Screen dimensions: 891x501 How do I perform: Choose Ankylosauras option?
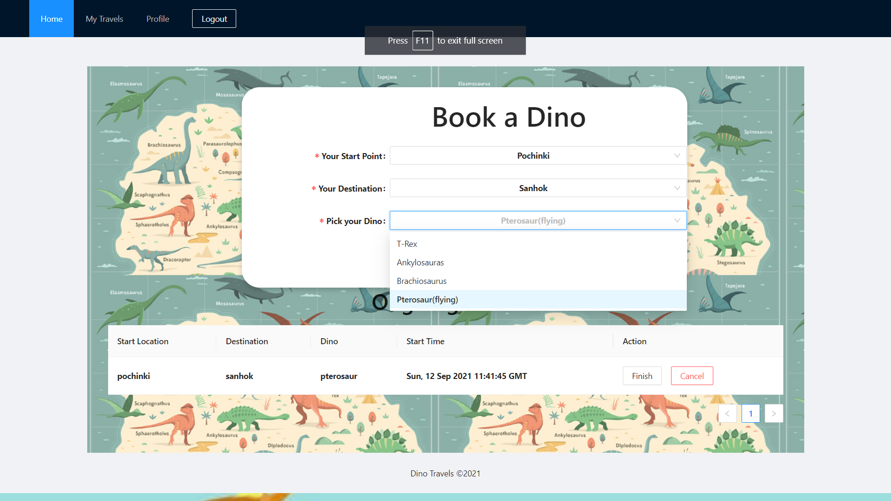click(x=420, y=263)
